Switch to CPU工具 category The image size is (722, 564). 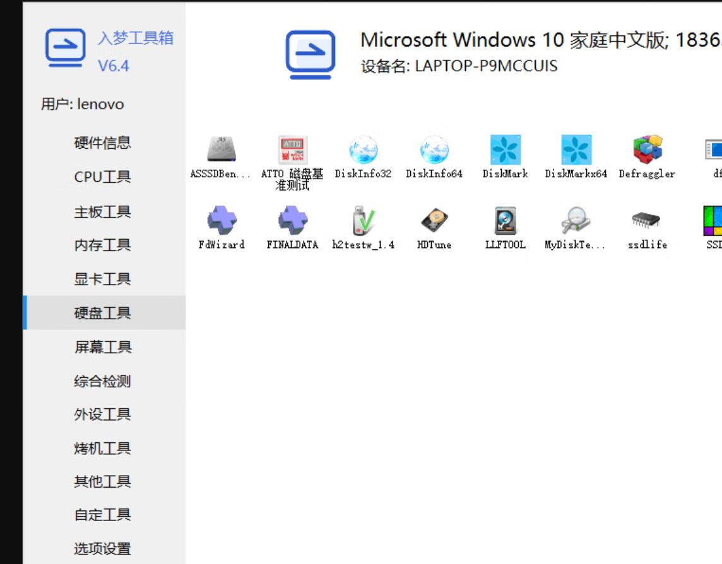tap(102, 177)
